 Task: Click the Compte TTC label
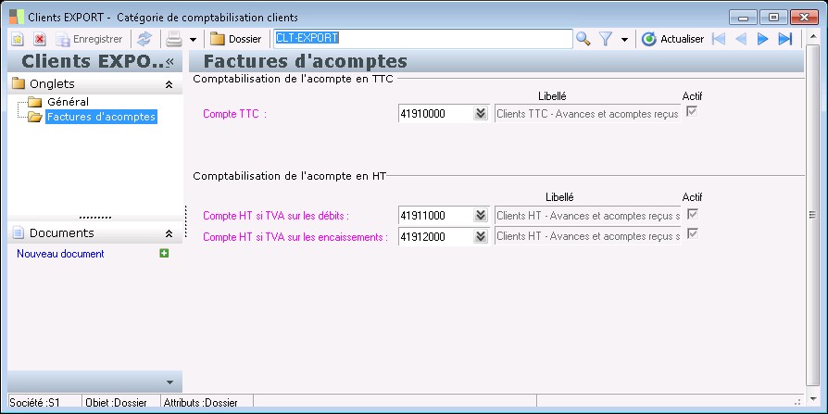coord(234,114)
